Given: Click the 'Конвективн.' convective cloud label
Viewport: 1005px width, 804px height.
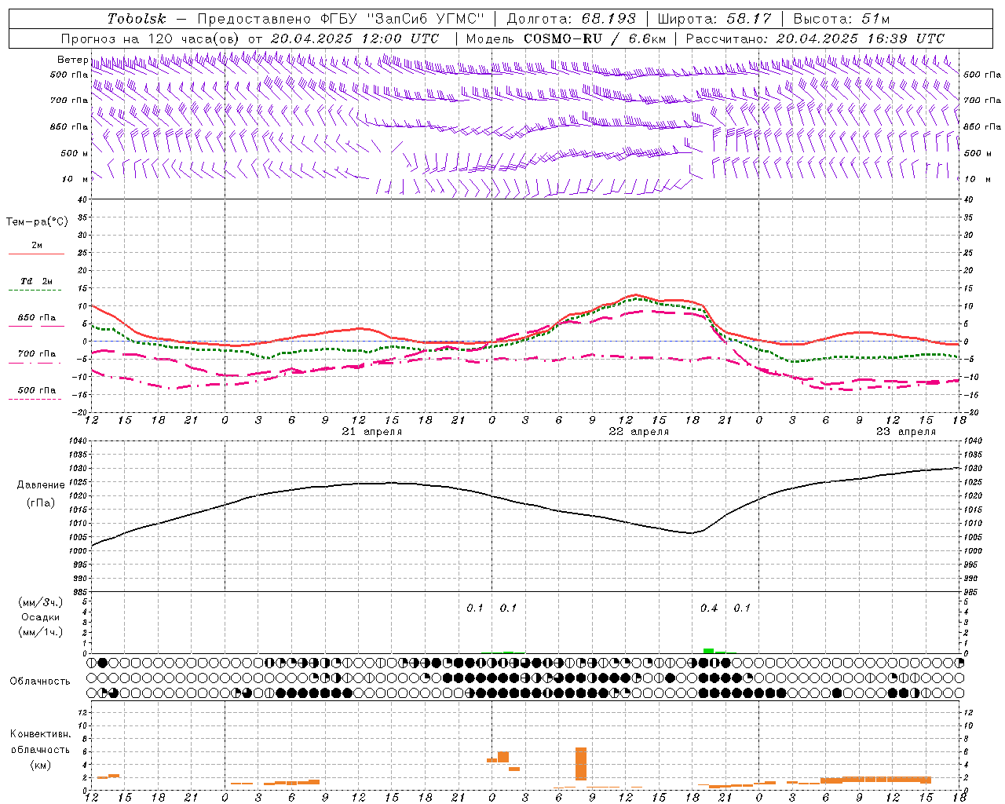Looking at the screenshot, I should pyautogui.click(x=40, y=734).
